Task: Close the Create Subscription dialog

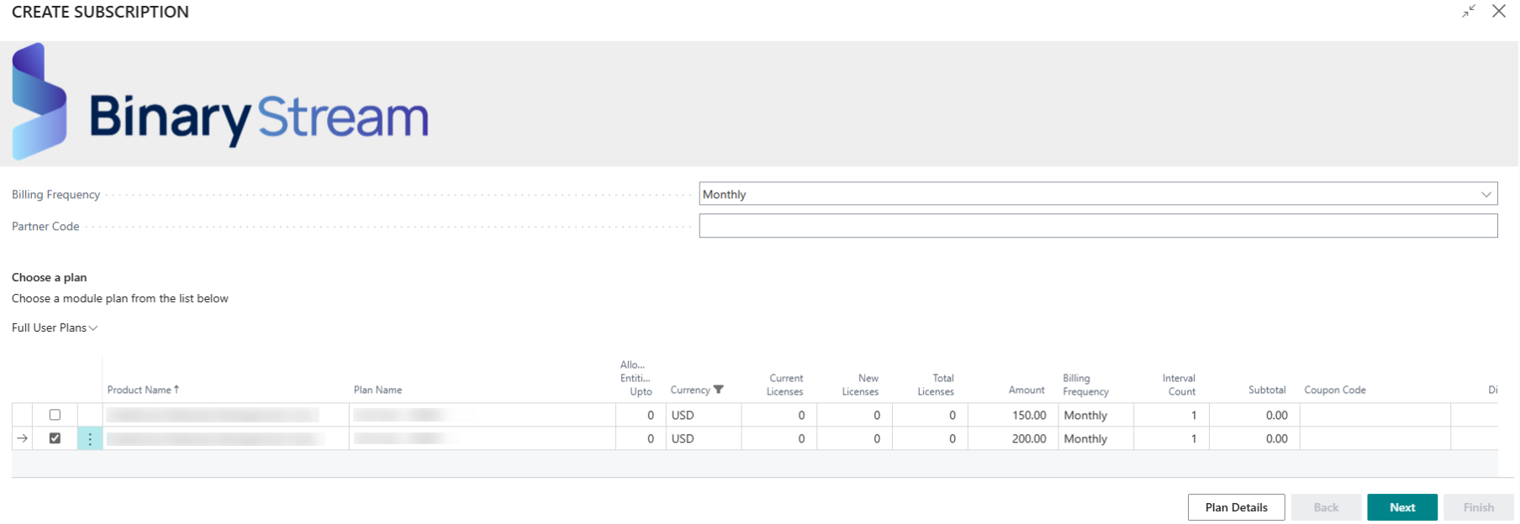Action: point(1499,11)
